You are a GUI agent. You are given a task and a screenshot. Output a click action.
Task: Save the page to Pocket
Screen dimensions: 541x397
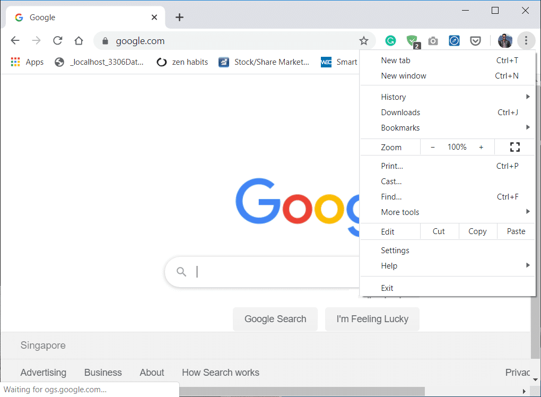[x=475, y=40]
